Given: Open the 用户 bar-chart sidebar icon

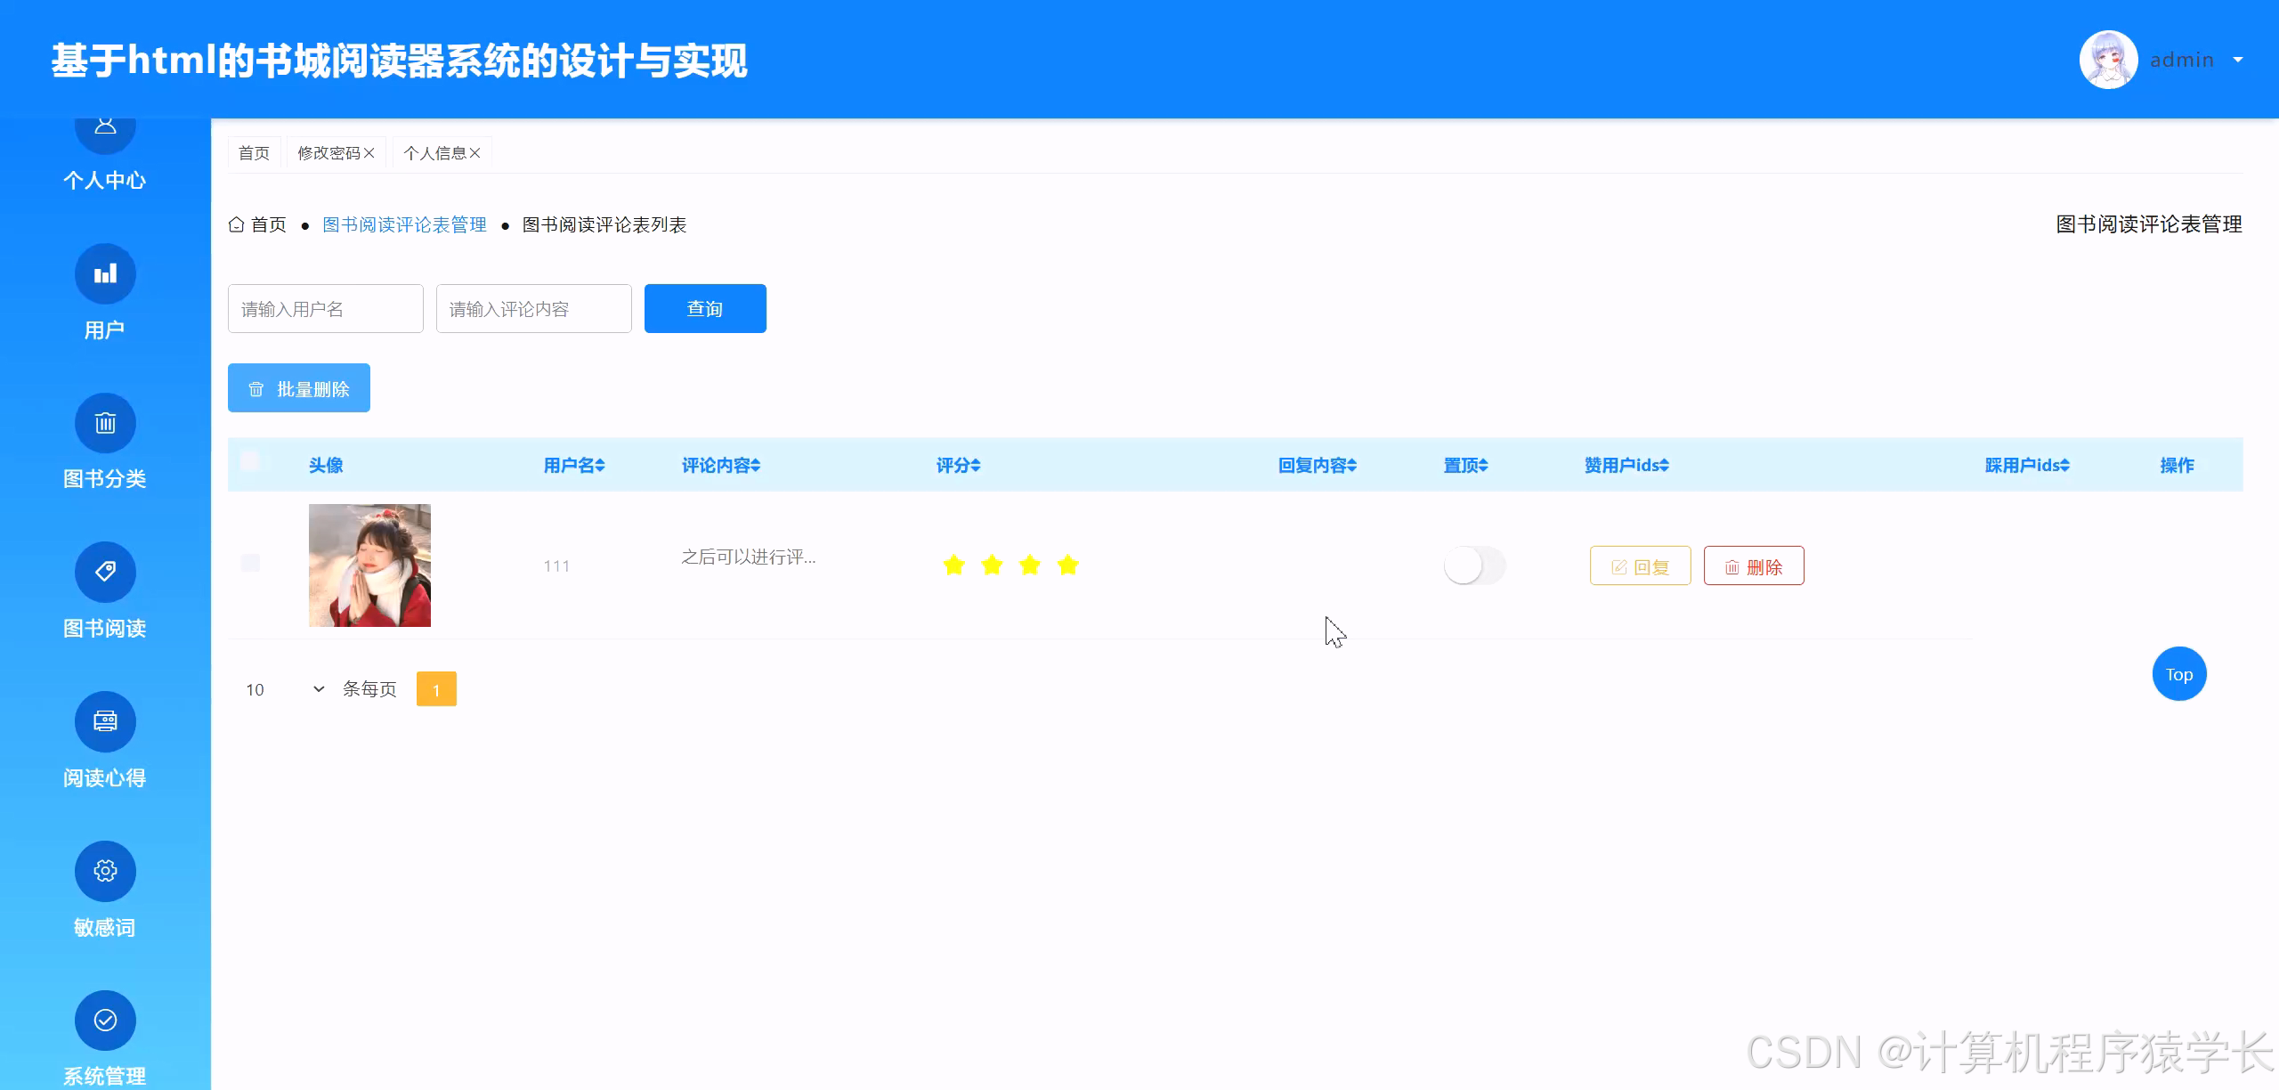Looking at the screenshot, I should pyautogui.click(x=105, y=273).
